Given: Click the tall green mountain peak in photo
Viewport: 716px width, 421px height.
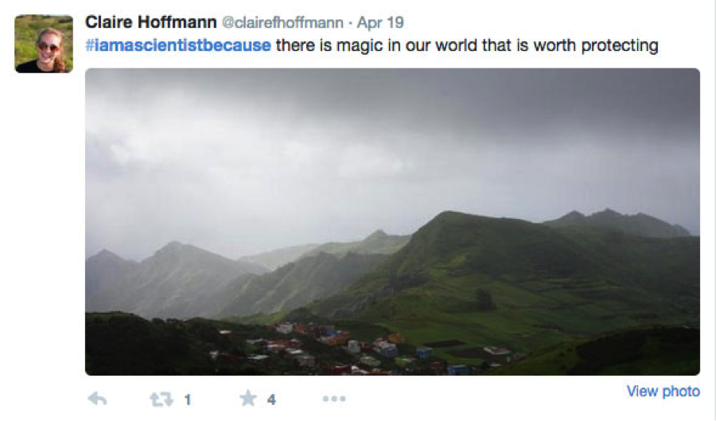Looking at the screenshot, I should click(453, 227).
